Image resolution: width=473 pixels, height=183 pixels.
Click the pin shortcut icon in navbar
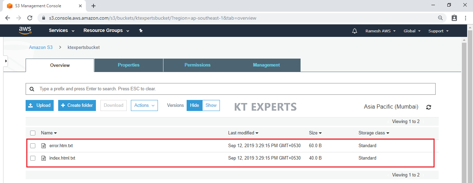point(141,31)
